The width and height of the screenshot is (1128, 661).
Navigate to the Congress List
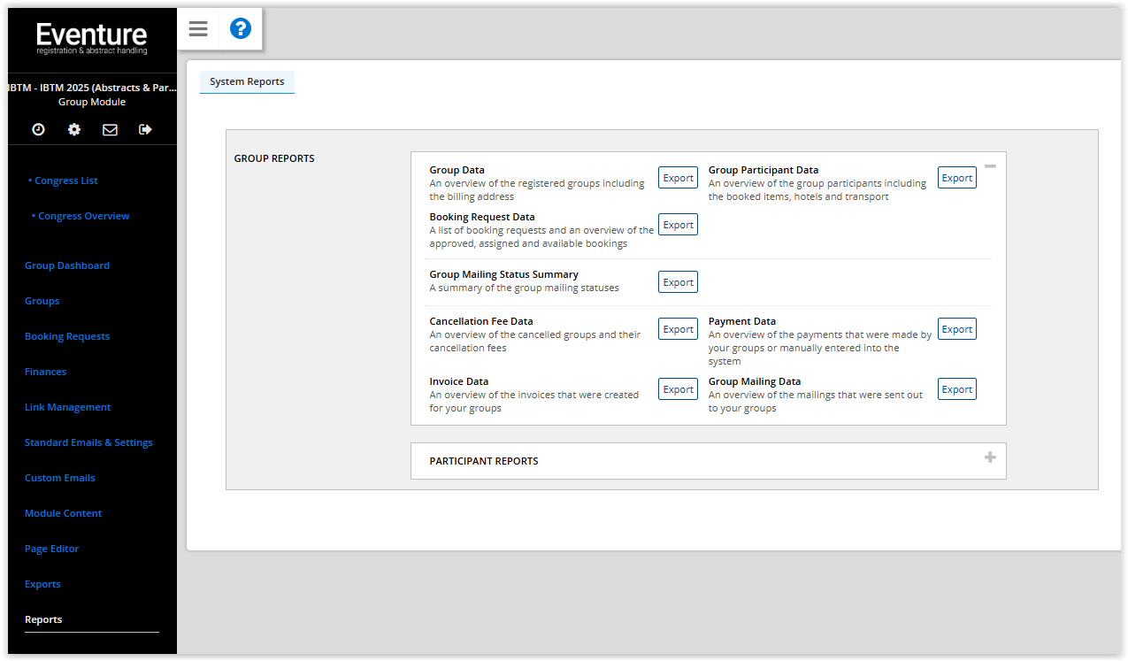[64, 180]
